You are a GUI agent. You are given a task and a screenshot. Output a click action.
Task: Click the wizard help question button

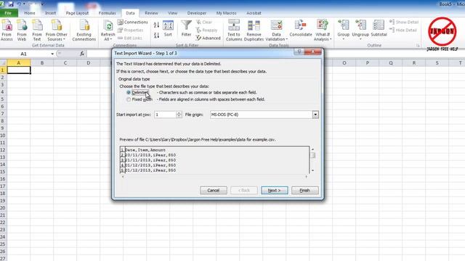point(299,51)
